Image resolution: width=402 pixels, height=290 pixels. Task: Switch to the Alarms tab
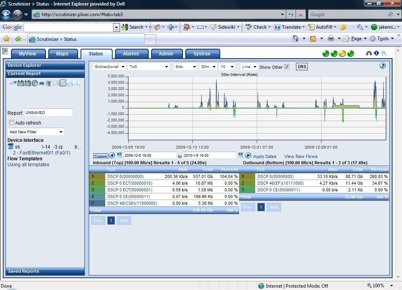(x=131, y=53)
